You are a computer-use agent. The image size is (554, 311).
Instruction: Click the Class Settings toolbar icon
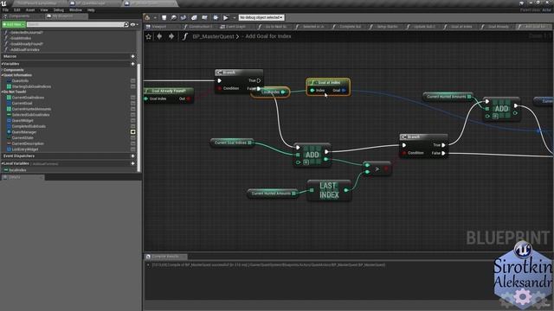(x=194, y=17)
